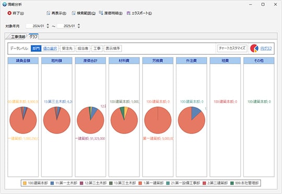Click the red 2:第二建築部 legend swatch

coord(204,183)
